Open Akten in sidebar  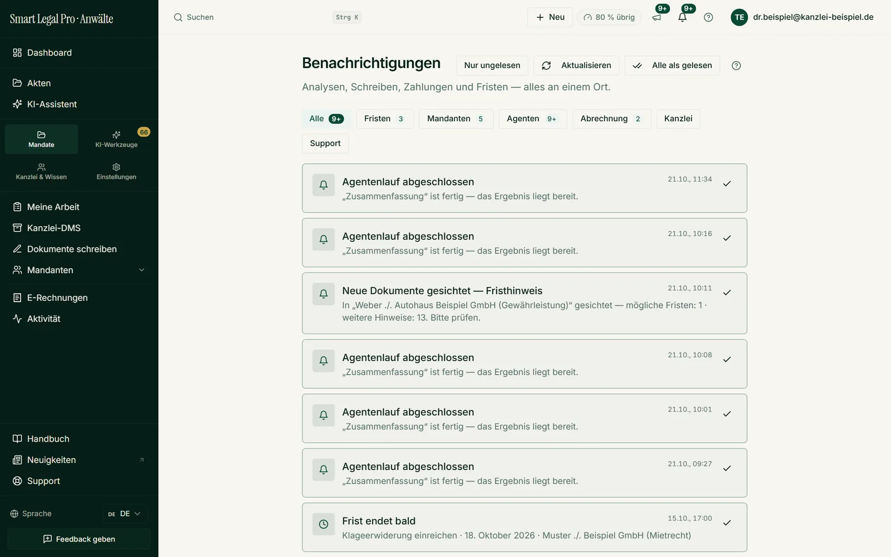pyautogui.click(x=79, y=83)
